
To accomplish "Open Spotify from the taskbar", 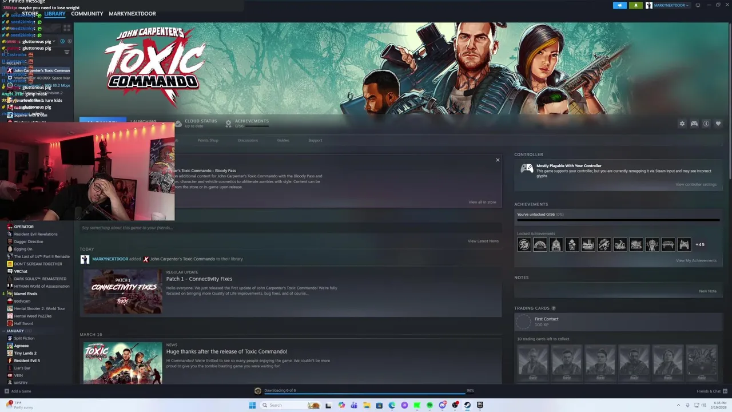I will coord(429,405).
